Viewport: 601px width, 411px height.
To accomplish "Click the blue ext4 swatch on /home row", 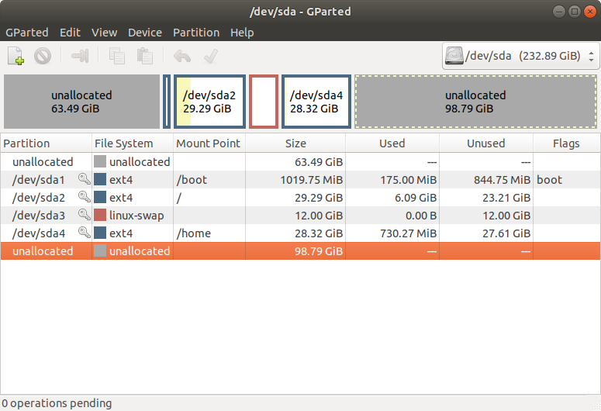I will pos(100,233).
